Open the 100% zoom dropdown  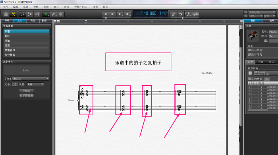point(256,16)
